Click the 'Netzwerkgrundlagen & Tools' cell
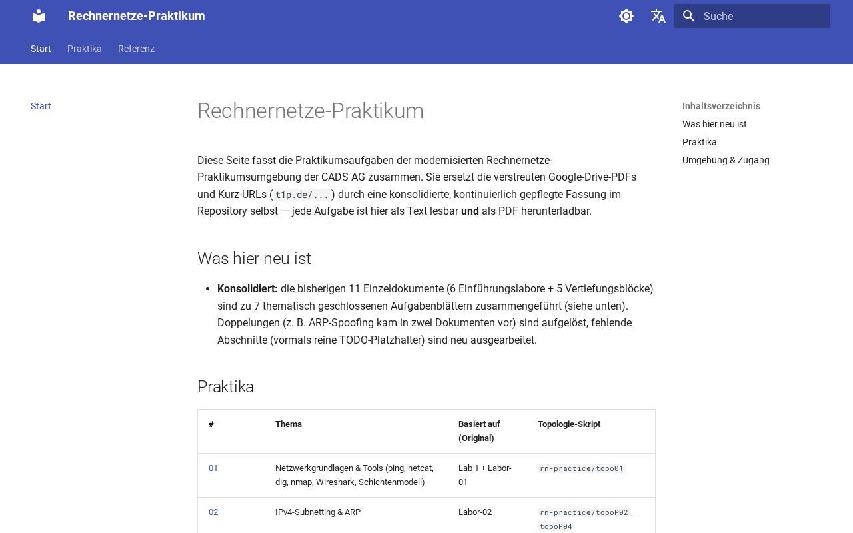 [x=355, y=475]
